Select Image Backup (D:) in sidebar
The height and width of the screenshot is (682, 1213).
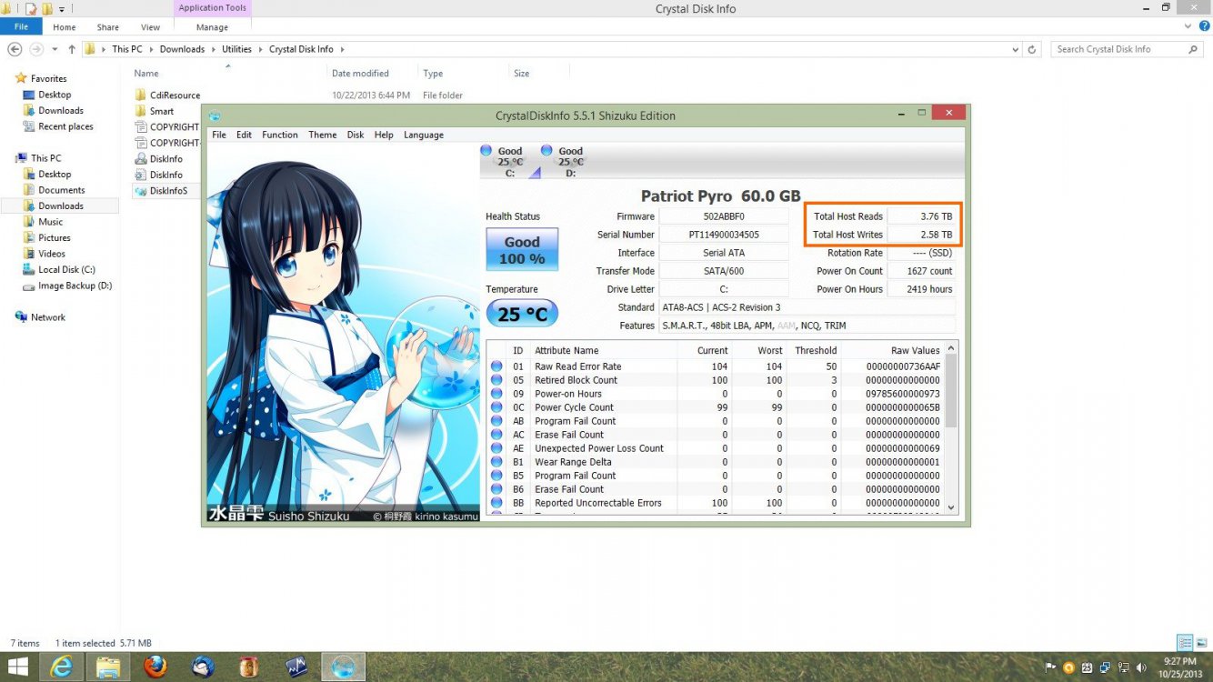tap(66, 286)
